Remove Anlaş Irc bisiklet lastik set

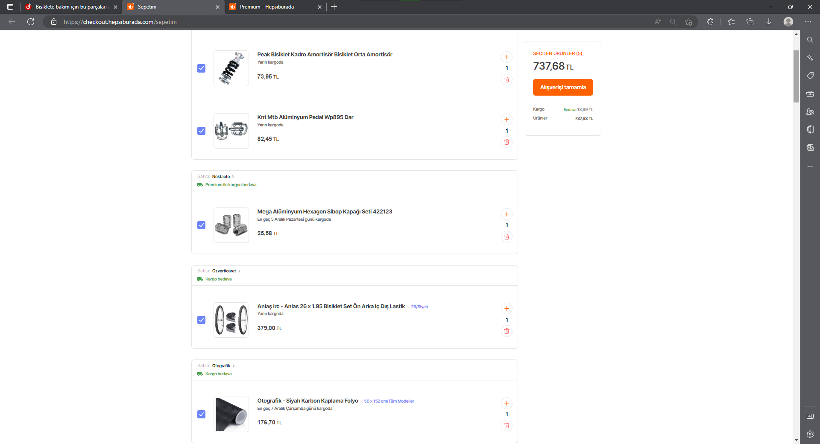(x=507, y=331)
